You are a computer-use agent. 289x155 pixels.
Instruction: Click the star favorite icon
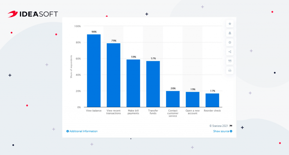(230, 24)
